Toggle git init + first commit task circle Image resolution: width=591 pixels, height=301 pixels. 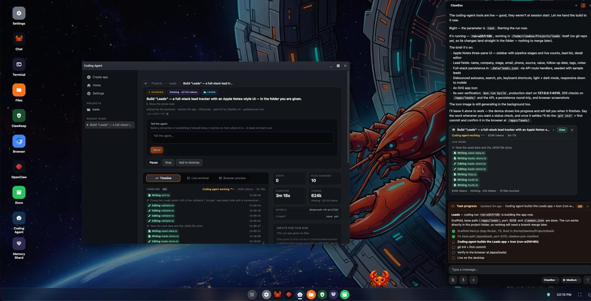[x=453, y=247]
